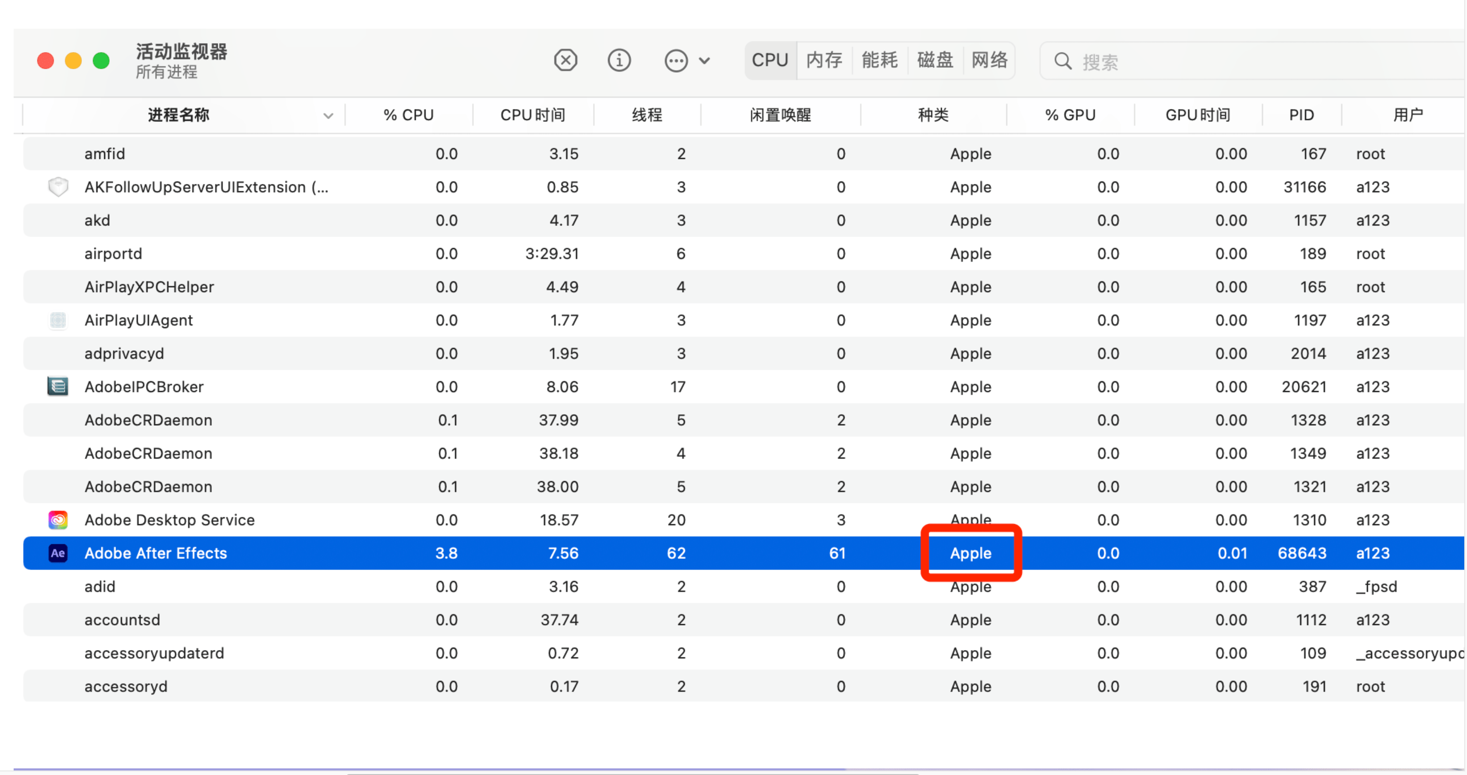The image size is (1467, 775).
Task: Select the accessoryd process row
Action: point(744,686)
